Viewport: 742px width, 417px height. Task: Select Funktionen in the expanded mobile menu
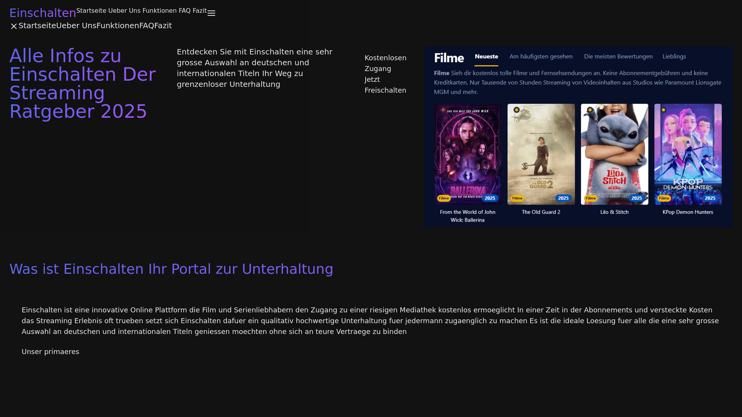(x=118, y=25)
